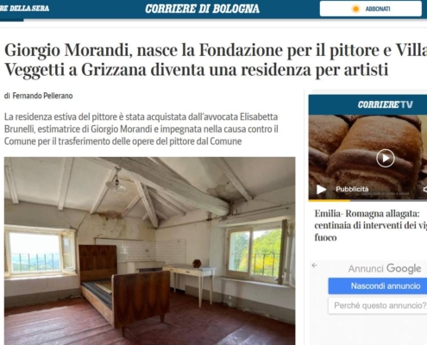Select Perché questo annuncio? option

pyautogui.click(x=378, y=305)
